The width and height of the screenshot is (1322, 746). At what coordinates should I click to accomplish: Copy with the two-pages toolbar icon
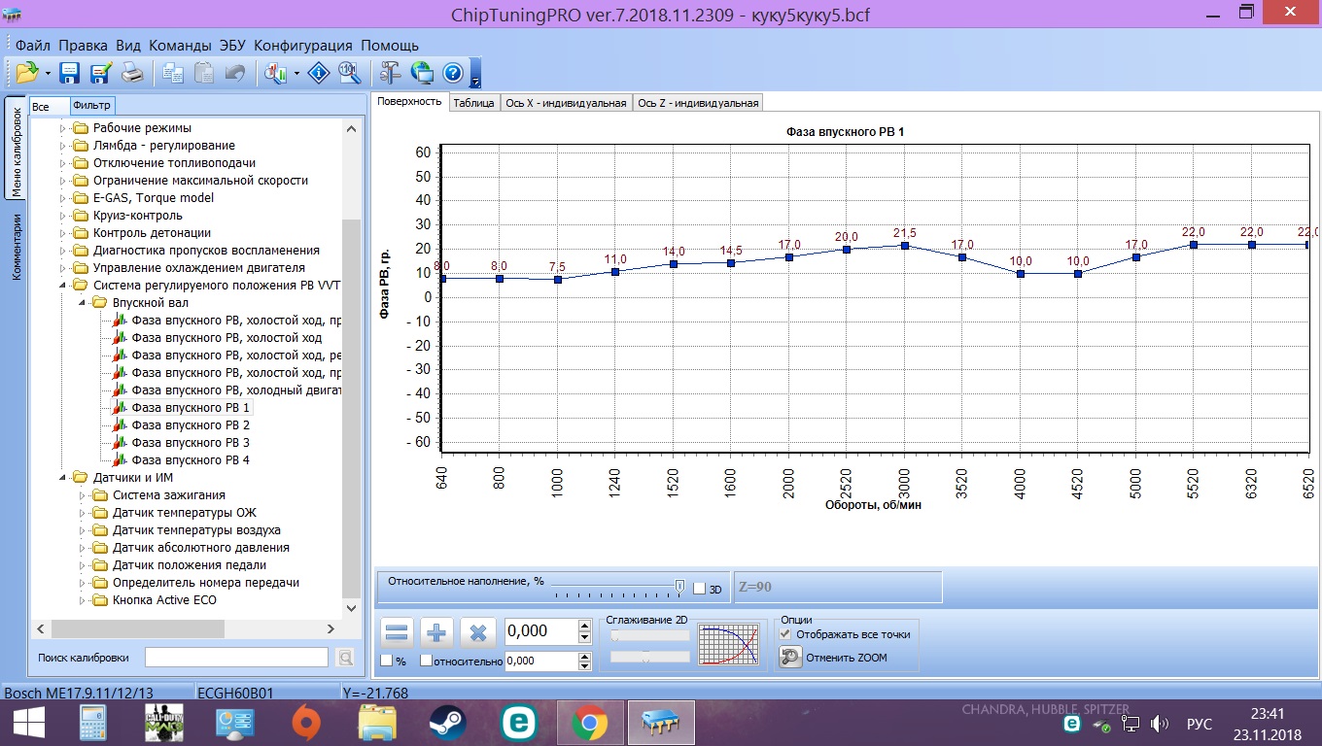point(174,73)
